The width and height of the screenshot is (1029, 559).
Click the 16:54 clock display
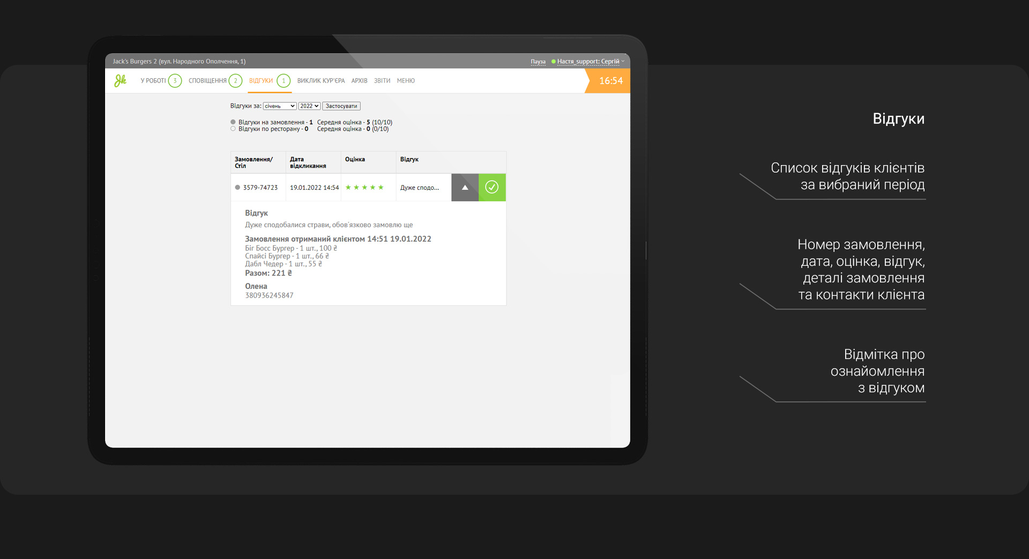point(611,81)
